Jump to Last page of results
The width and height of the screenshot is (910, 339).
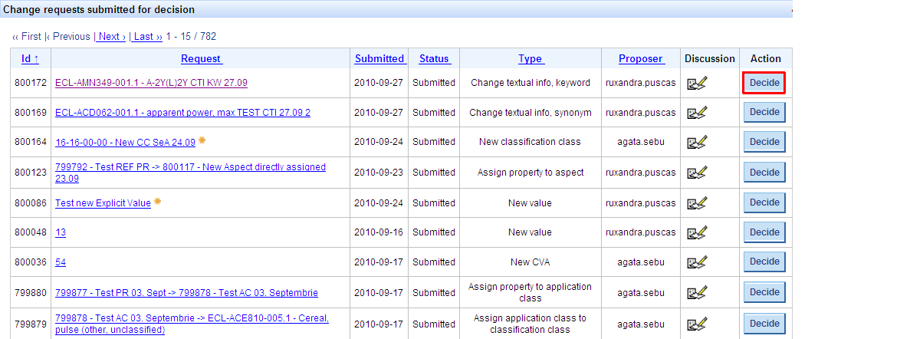147,37
